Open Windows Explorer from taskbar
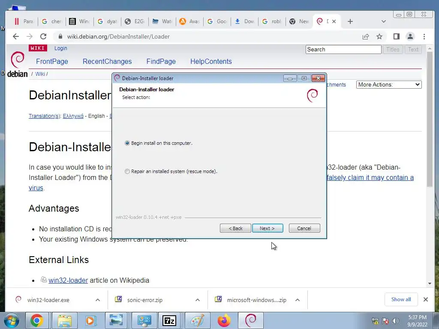The width and height of the screenshot is (439, 329). click(65, 320)
